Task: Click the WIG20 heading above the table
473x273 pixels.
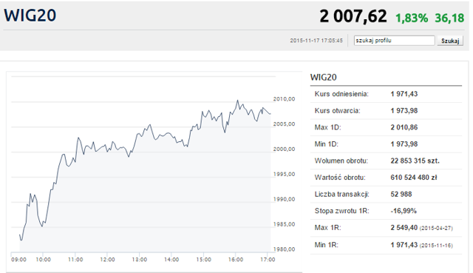Action: [x=324, y=77]
